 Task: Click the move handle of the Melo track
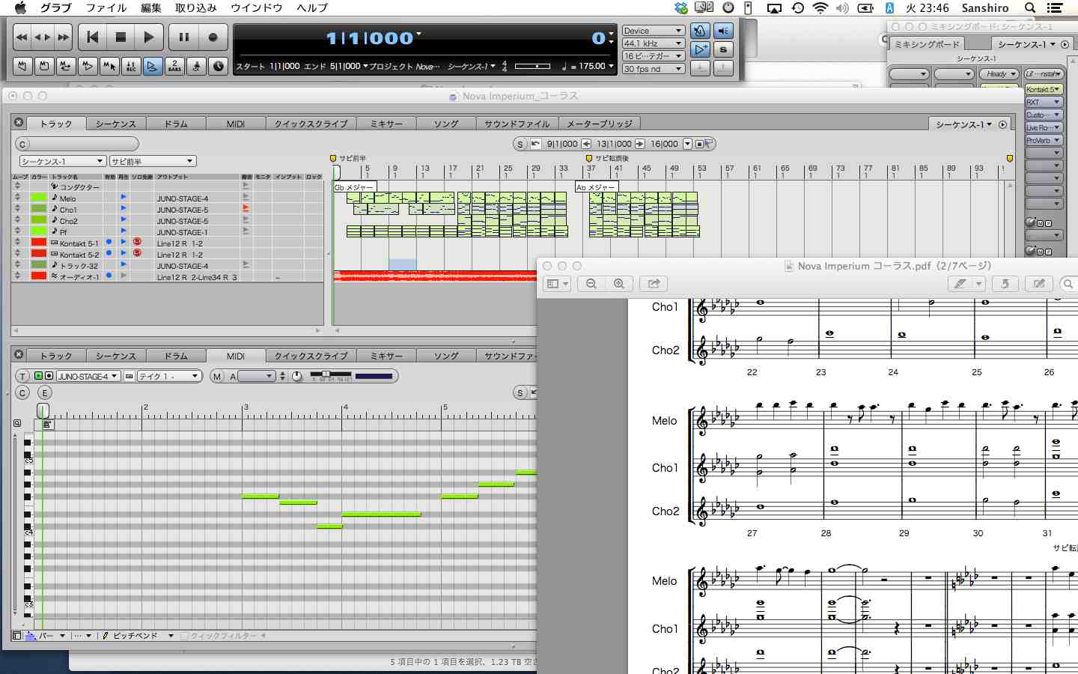[x=17, y=198]
